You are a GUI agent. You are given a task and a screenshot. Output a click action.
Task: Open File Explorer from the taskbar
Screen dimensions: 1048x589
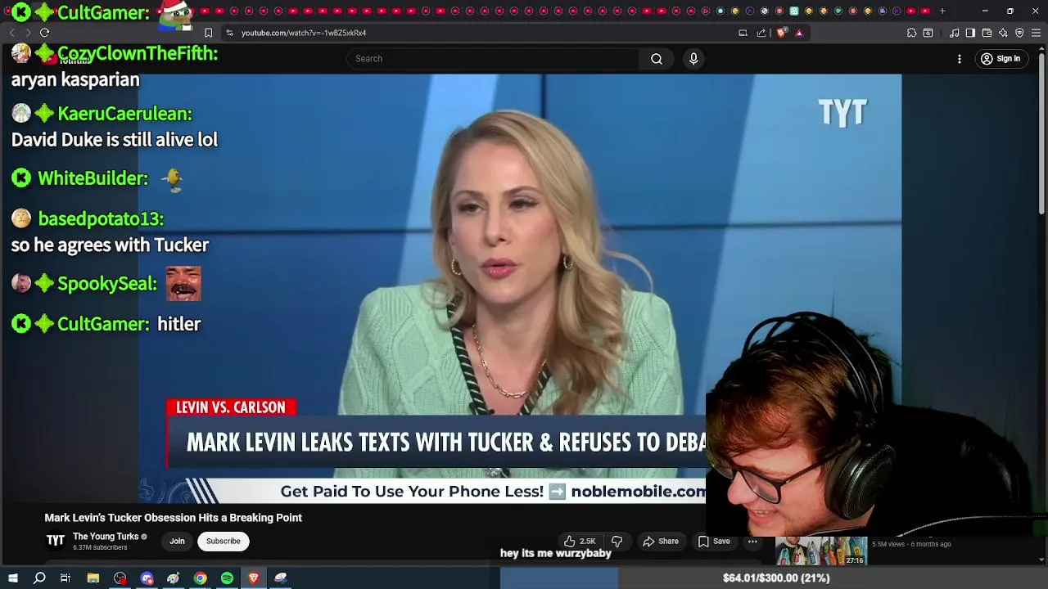tap(93, 578)
